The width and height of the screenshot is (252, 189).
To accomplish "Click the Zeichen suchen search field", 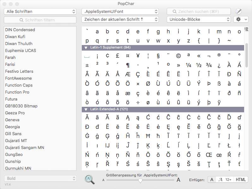I will (199, 12).
